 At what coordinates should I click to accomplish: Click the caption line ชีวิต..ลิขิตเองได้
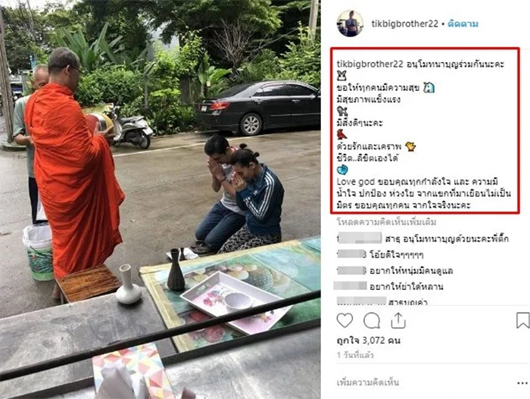[x=367, y=158]
